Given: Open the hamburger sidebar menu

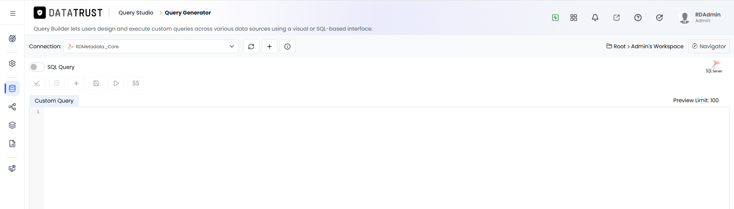Looking at the screenshot, I should coord(13,13).
